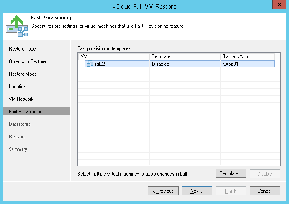Screen dimensions: 289x204
Task: Open the Restore Type step
Action: point(22,49)
